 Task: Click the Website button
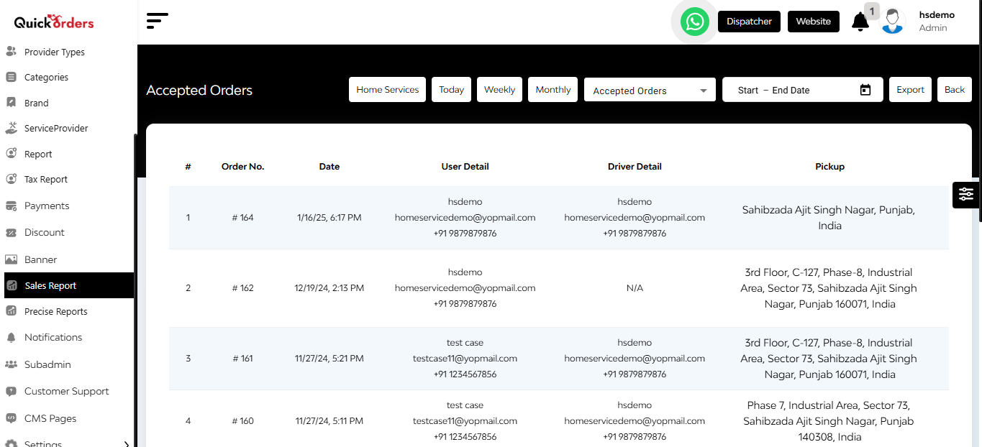[814, 22]
